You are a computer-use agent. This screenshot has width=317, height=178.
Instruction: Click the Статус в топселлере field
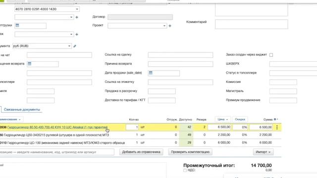click(293, 73)
